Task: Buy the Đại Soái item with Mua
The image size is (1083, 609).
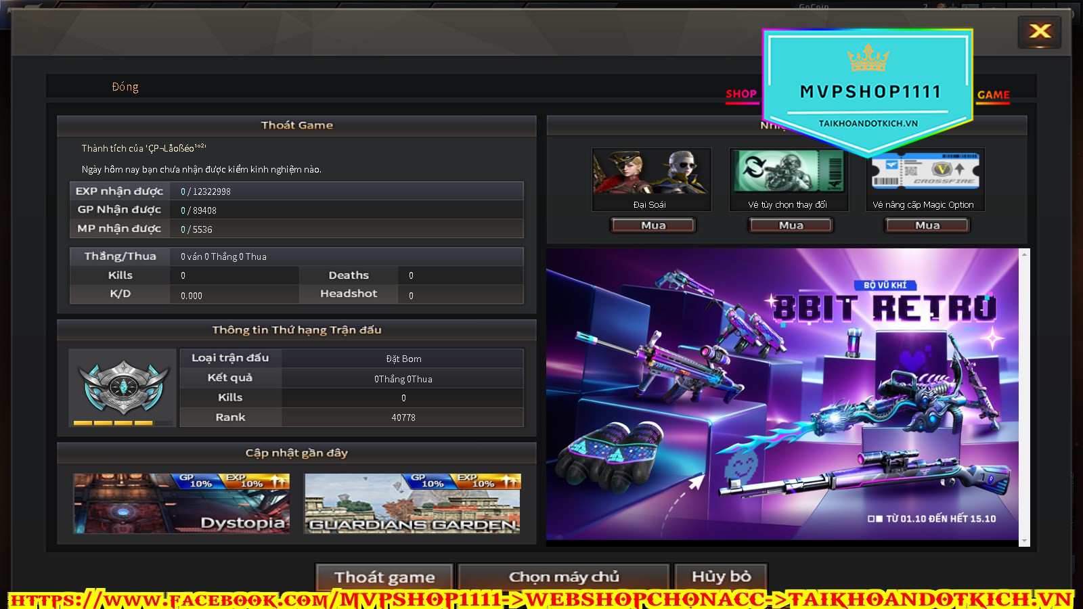Action: [x=653, y=225]
